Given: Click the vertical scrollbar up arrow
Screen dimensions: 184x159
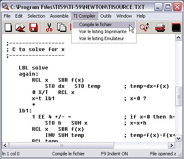Looking at the screenshot, I should pyautogui.click(x=179, y=38).
